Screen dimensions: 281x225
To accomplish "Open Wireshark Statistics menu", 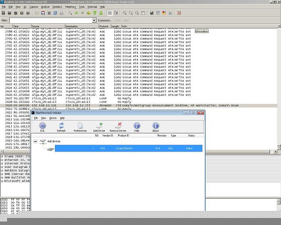I will pyautogui.click(x=57, y=7).
